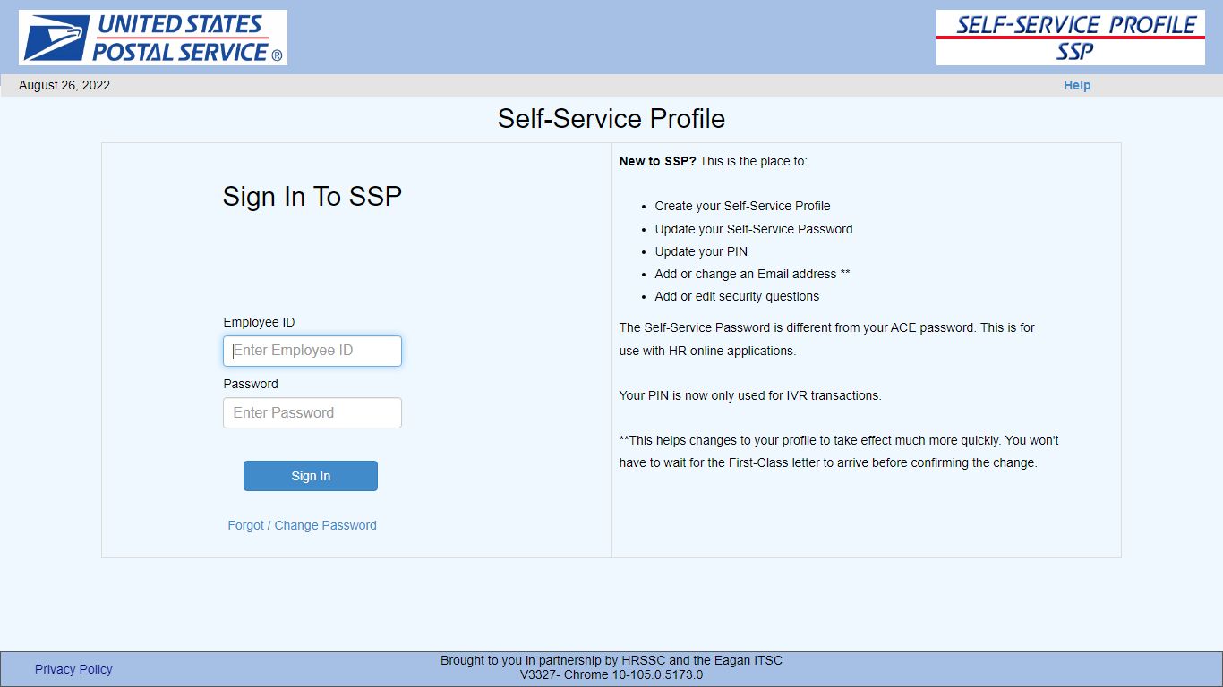This screenshot has width=1223, height=687.
Task: Click the 'August 26, 2022' date text
Action: pos(64,86)
